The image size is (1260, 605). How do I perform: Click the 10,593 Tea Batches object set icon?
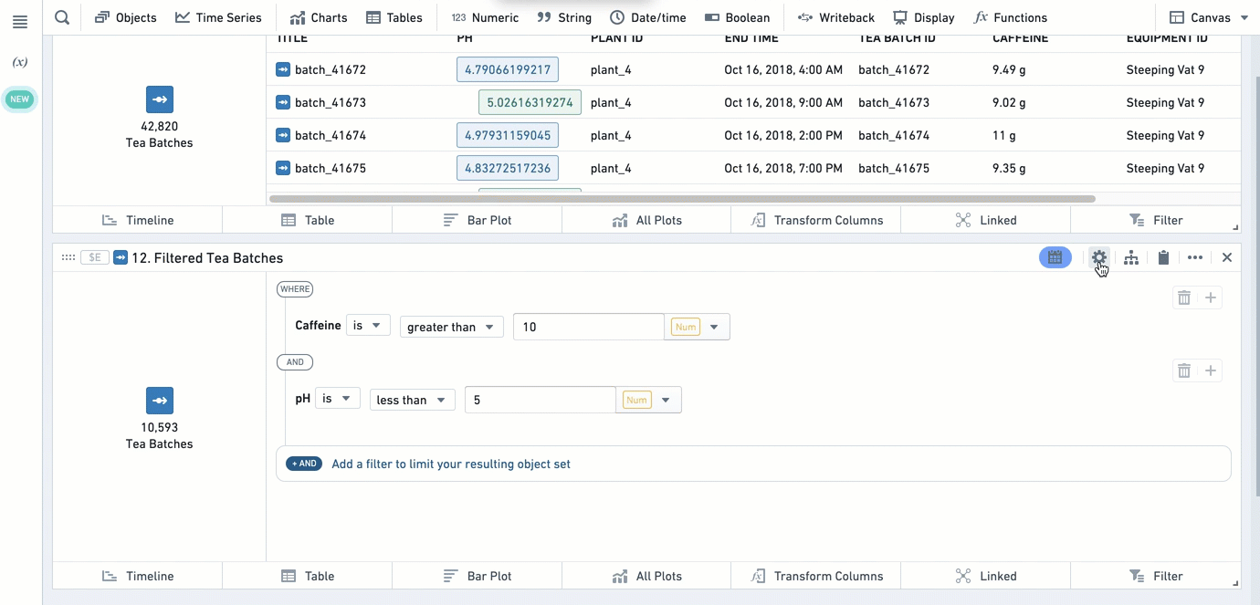point(160,401)
